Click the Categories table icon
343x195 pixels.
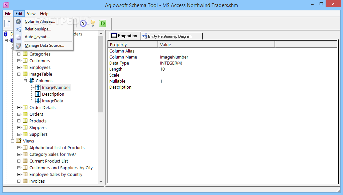point(25,54)
